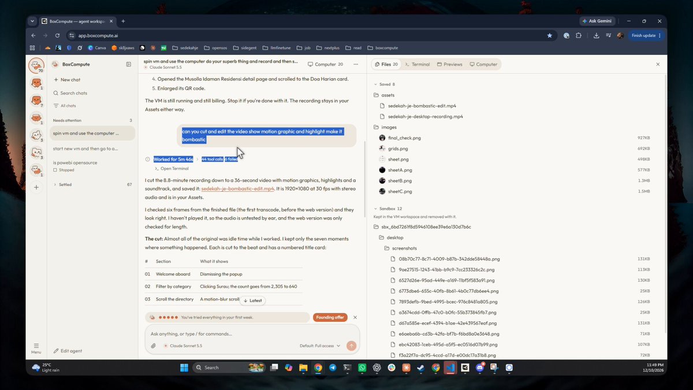Image resolution: width=693 pixels, height=390 pixels.
Task: Collapse the screenshots folder
Action: tap(400, 248)
